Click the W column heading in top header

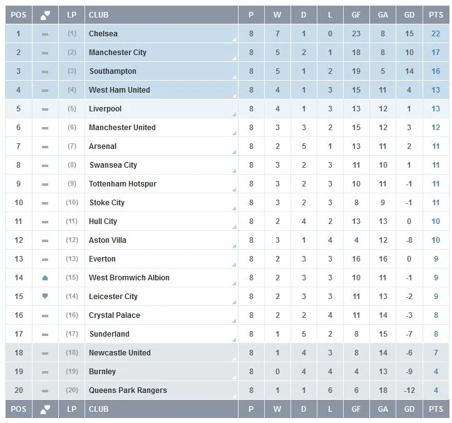[277, 14]
